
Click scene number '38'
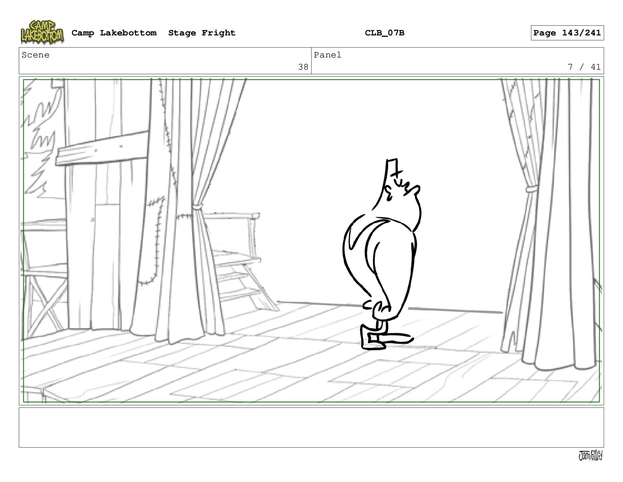click(303, 67)
